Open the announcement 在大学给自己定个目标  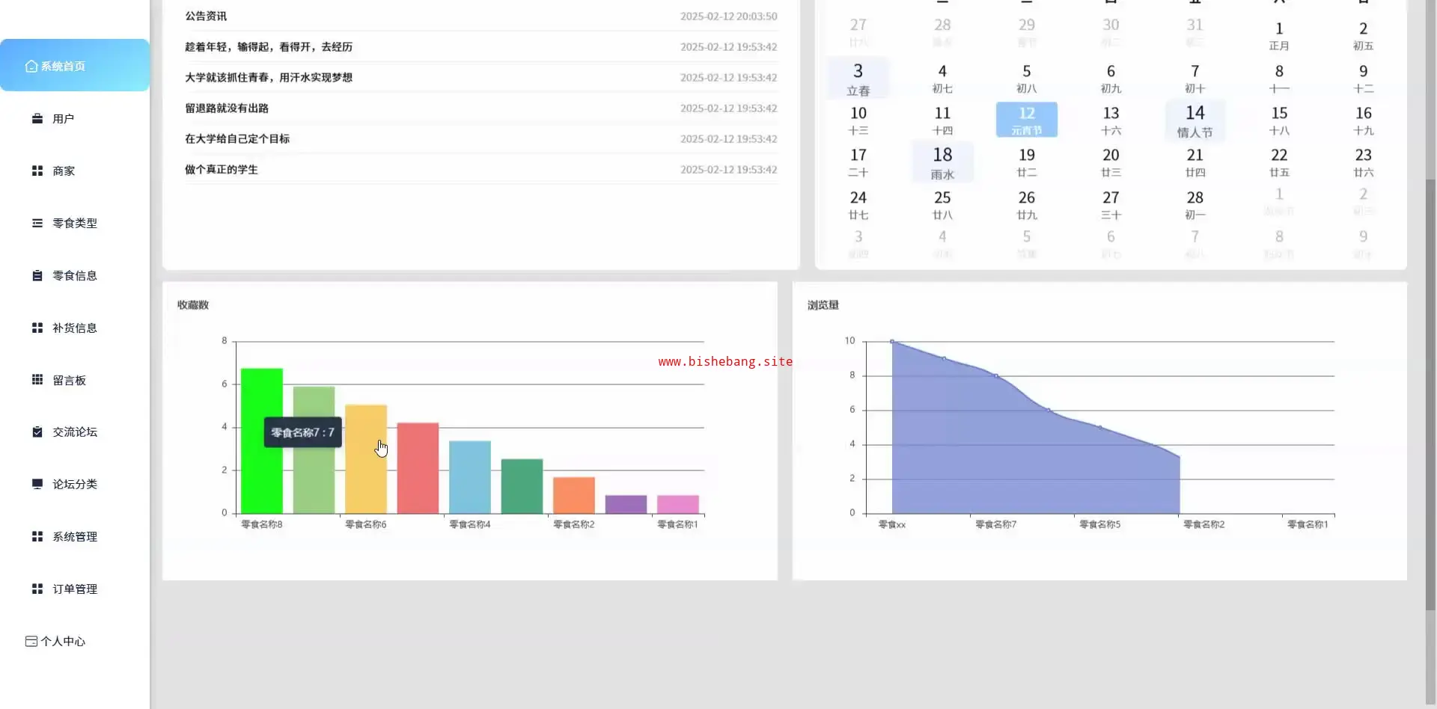pyautogui.click(x=481, y=139)
